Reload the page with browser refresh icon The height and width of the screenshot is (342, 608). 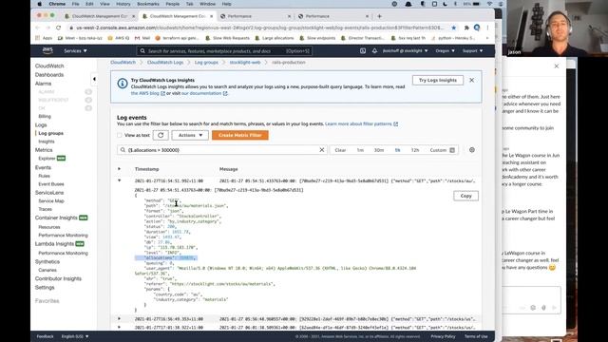coord(59,28)
